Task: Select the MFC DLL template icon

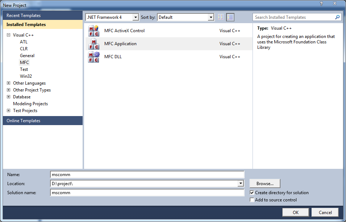Action: 94,57
